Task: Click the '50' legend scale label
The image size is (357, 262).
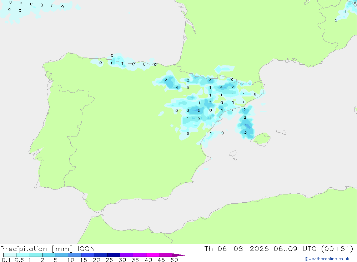Action: pyautogui.click(x=174, y=260)
